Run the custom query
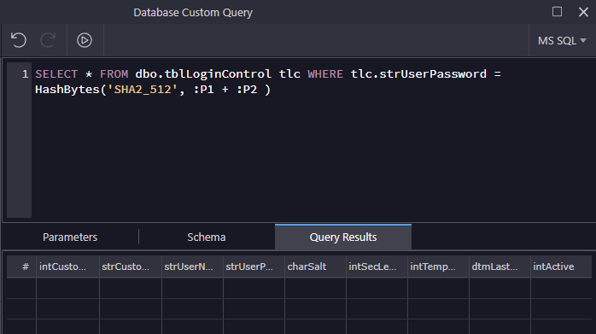 85,40
